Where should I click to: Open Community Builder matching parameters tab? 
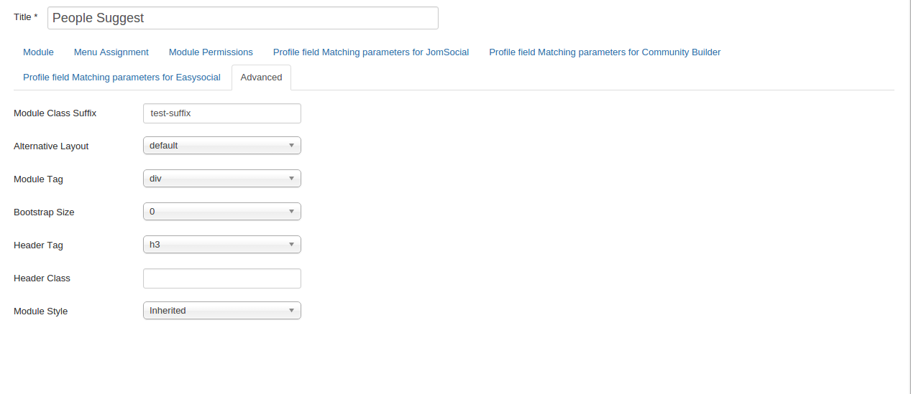[605, 52]
